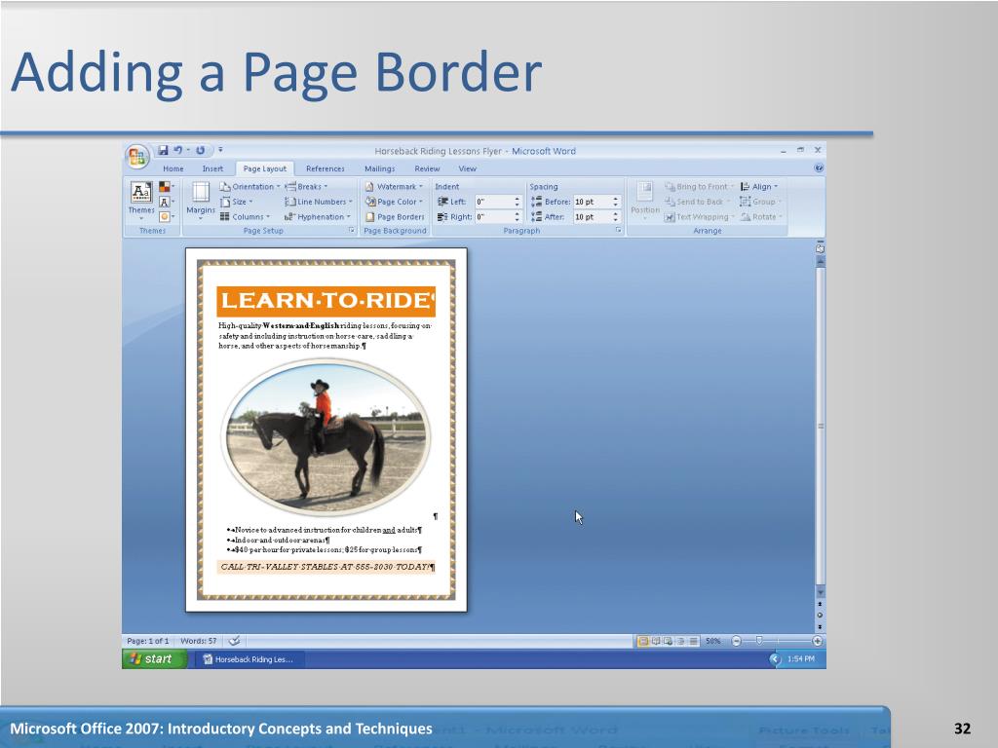Click the Horseback Riding Les... taskbar button
The image size is (998, 748).
249,659
